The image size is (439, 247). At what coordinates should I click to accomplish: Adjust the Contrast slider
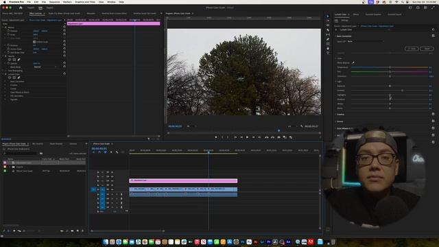pyautogui.click(x=390, y=91)
